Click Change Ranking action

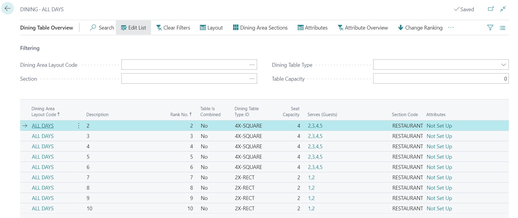pyautogui.click(x=420, y=28)
